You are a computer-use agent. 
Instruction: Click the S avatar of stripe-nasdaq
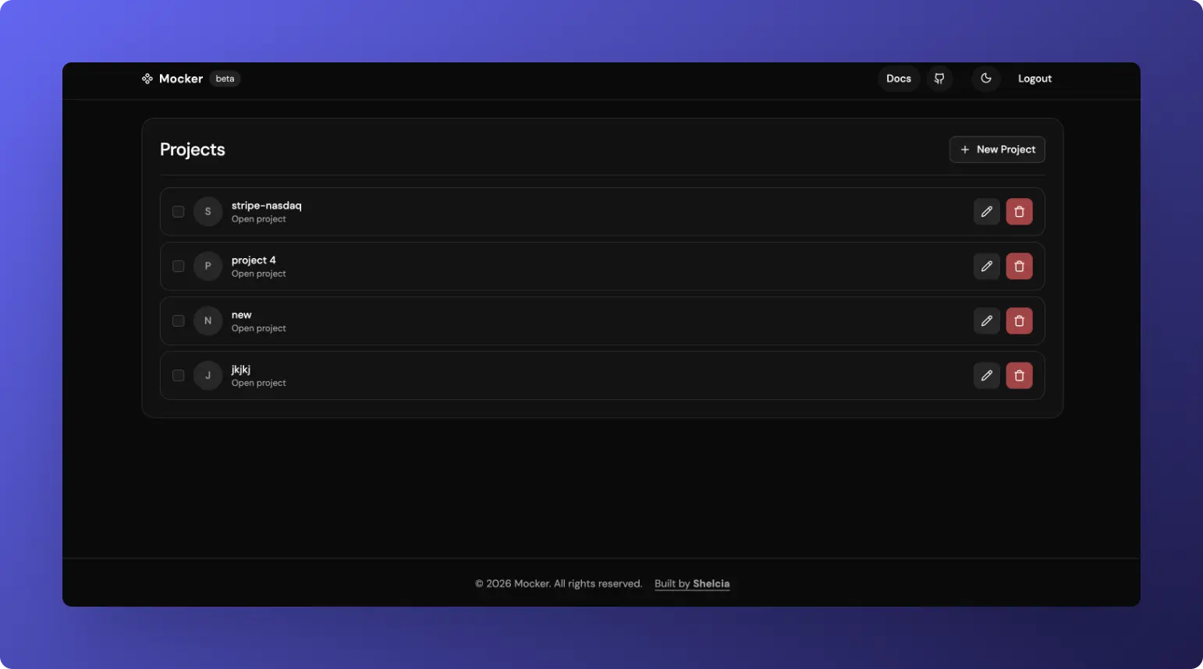208,212
